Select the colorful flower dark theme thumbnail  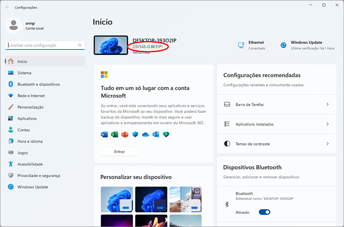click(x=151, y=221)
